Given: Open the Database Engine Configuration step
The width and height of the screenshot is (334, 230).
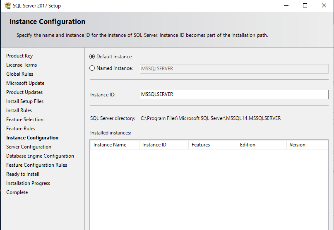Looking at the screenshot, I should coord(40,156).
